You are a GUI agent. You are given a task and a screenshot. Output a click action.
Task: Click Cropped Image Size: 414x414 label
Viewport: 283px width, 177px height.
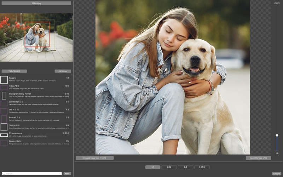click(x=95, y=158)
